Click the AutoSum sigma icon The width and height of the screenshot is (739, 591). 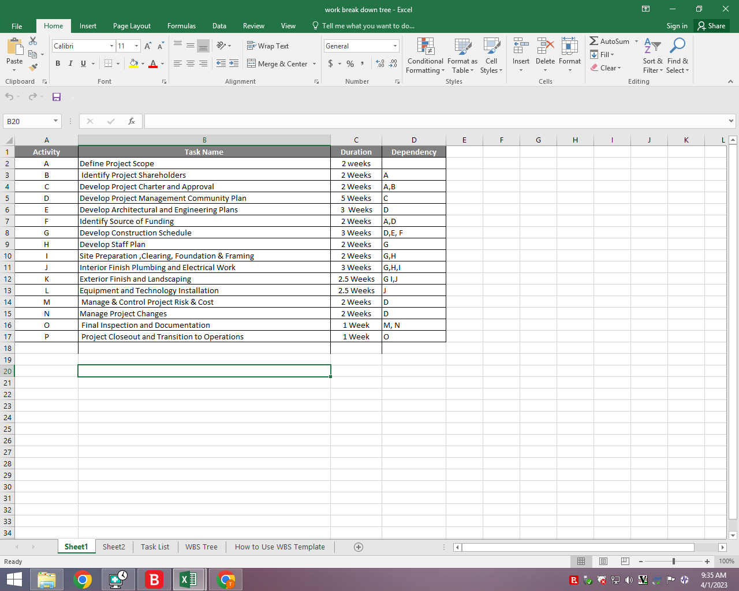(x=594, y=41)
